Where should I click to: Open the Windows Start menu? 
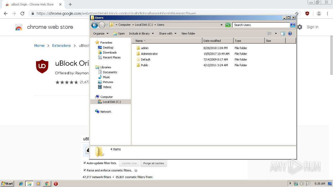tap(7, 183)
